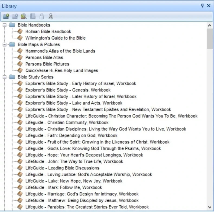Click book icon beside LifeGuide Mark: Follow Me
214x212 pixels.
20,187
